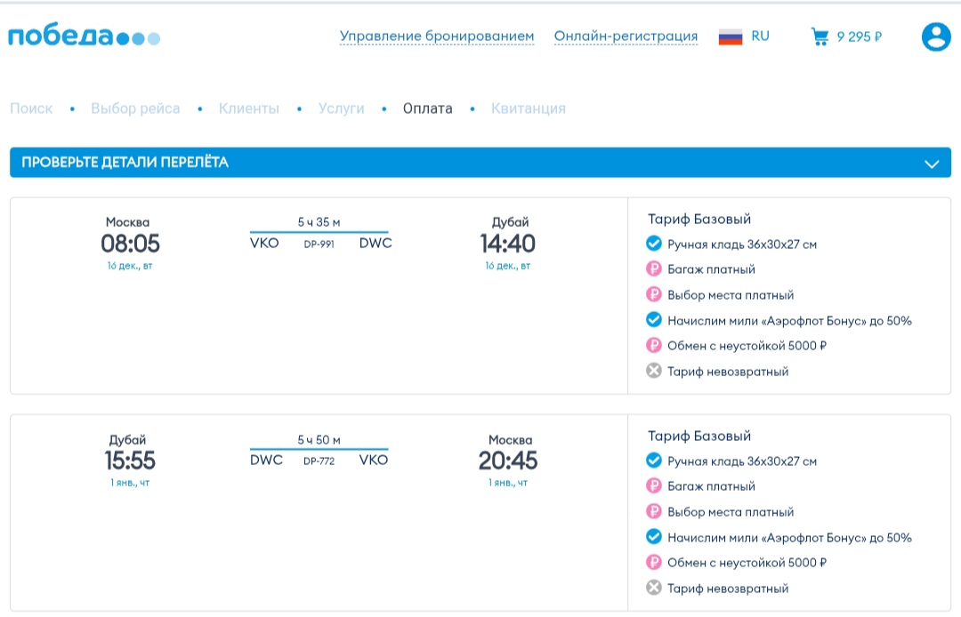Click ruble icon beside first 'Багаж платный'
The image size is (961, 617).
point(654,269)
